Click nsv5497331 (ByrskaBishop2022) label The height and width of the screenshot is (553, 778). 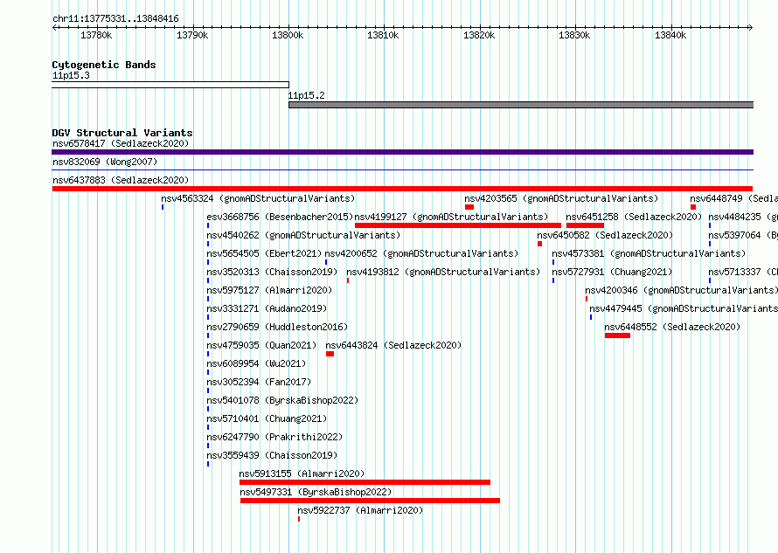pos(316,492)
